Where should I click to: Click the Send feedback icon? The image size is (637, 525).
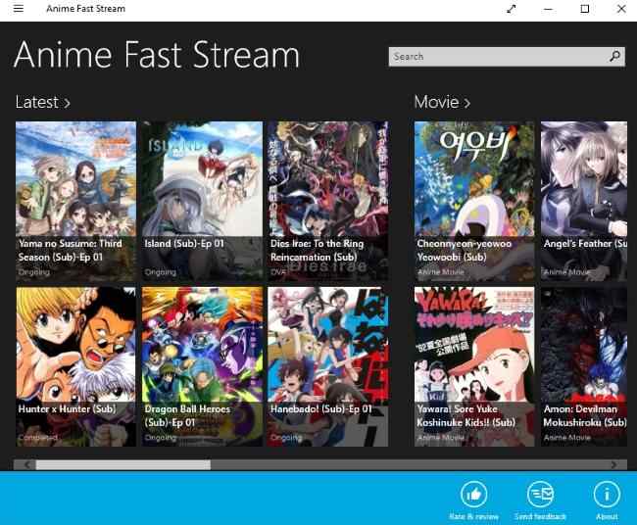540,495
